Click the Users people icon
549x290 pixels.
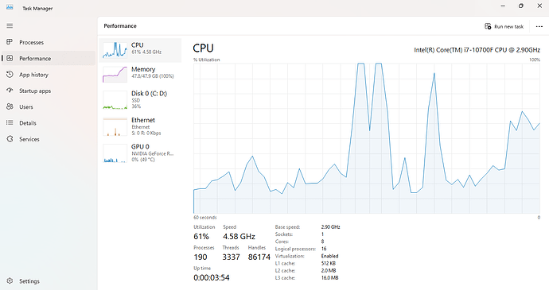pyautogui.click(x=10, y=106)
